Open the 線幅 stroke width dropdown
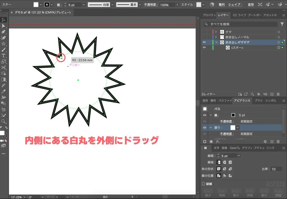 [239, 156]
